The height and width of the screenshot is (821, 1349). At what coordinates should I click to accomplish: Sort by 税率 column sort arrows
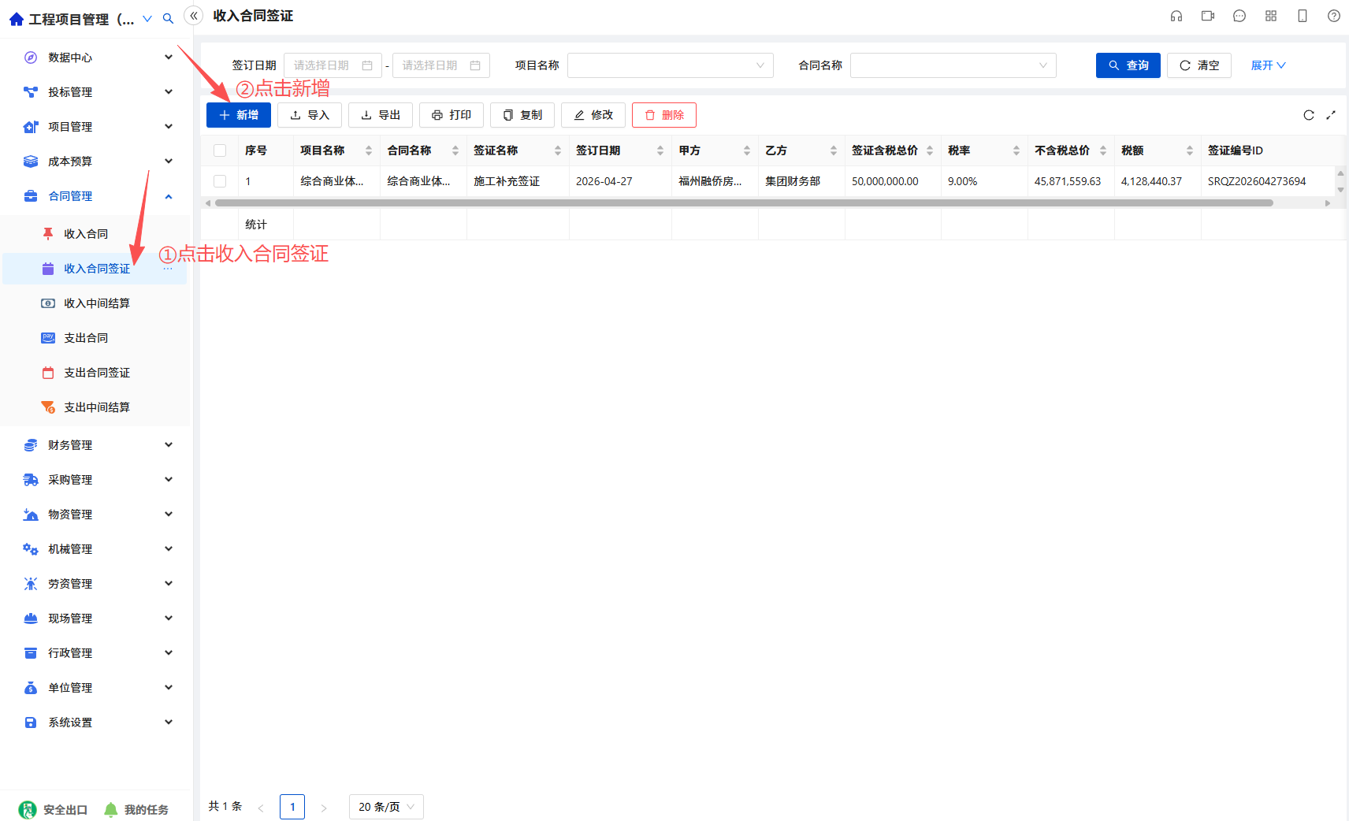pos(1016,150)
